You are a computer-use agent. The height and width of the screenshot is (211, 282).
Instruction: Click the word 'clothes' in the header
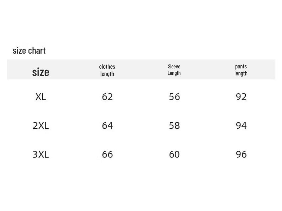[x=107, y=67]
